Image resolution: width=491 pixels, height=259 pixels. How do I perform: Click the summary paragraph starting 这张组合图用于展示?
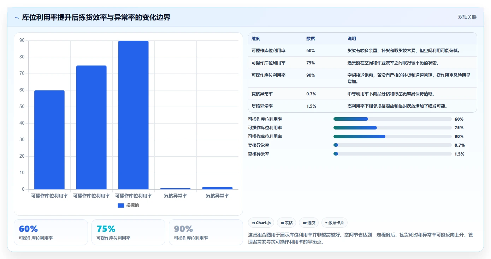[361, 238]
